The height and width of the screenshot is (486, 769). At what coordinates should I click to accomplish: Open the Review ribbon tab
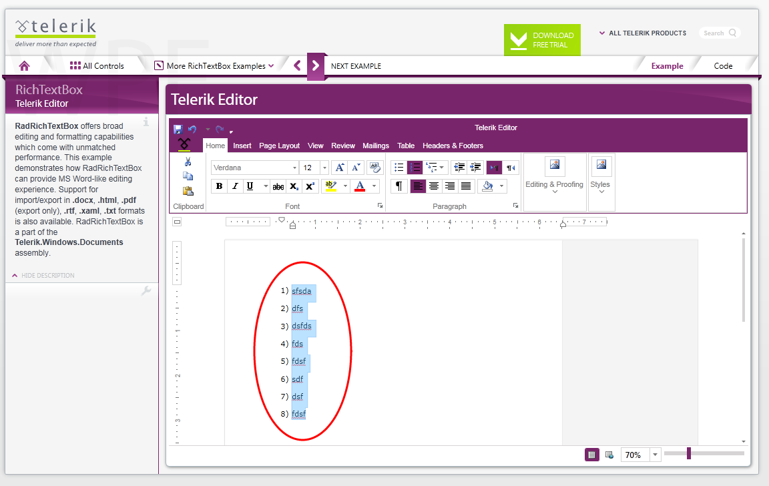coord(343,146)
